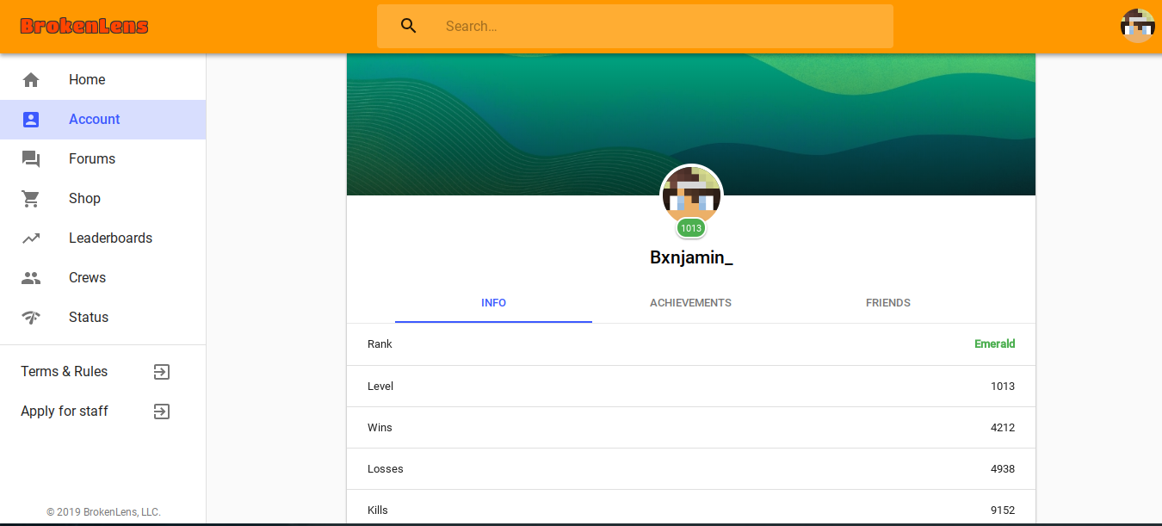This screenshot has height=526, width=1162.
Task: Click the external link icon beside Terms & Rules
Action: pyautogui.click(x=162, y=372)
